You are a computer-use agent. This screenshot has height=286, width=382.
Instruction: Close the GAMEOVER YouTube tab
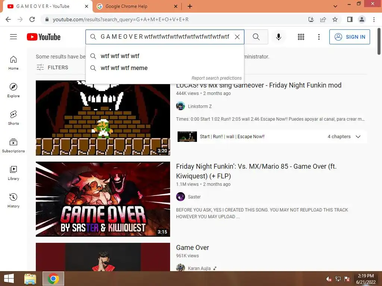point(87,6)
